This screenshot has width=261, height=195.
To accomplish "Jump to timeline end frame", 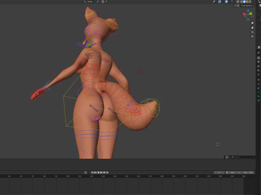I will coord(107,172).
